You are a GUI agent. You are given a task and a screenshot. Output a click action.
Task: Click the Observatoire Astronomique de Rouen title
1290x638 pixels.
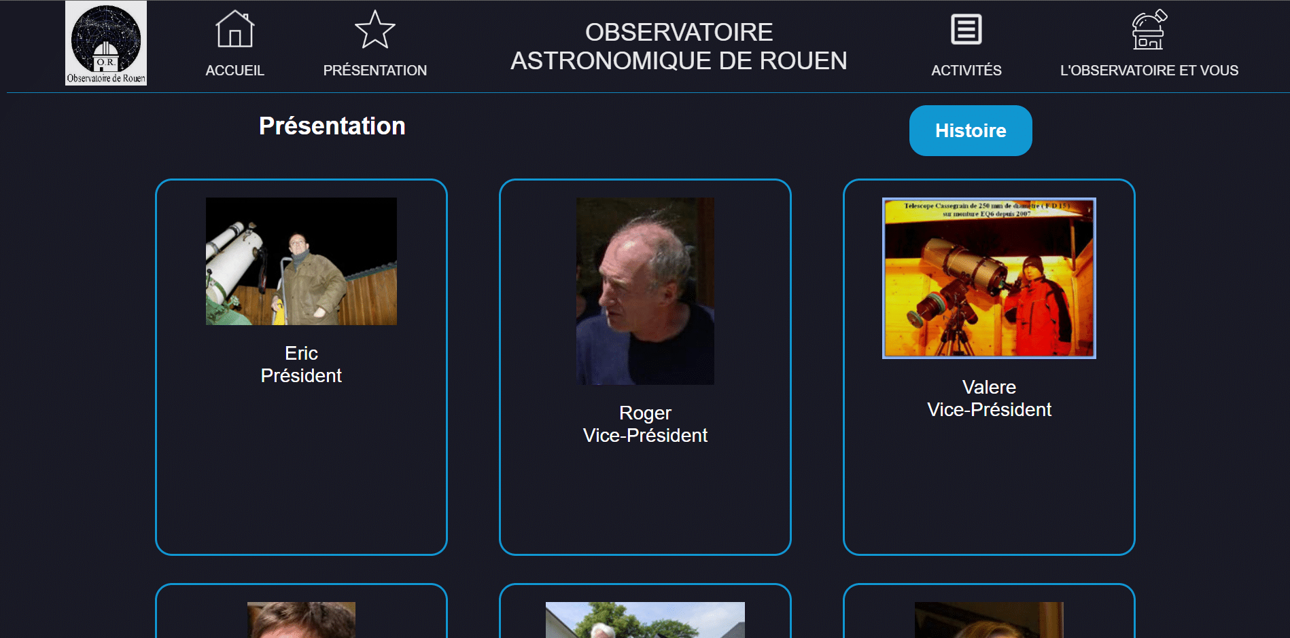click(679, 46)
